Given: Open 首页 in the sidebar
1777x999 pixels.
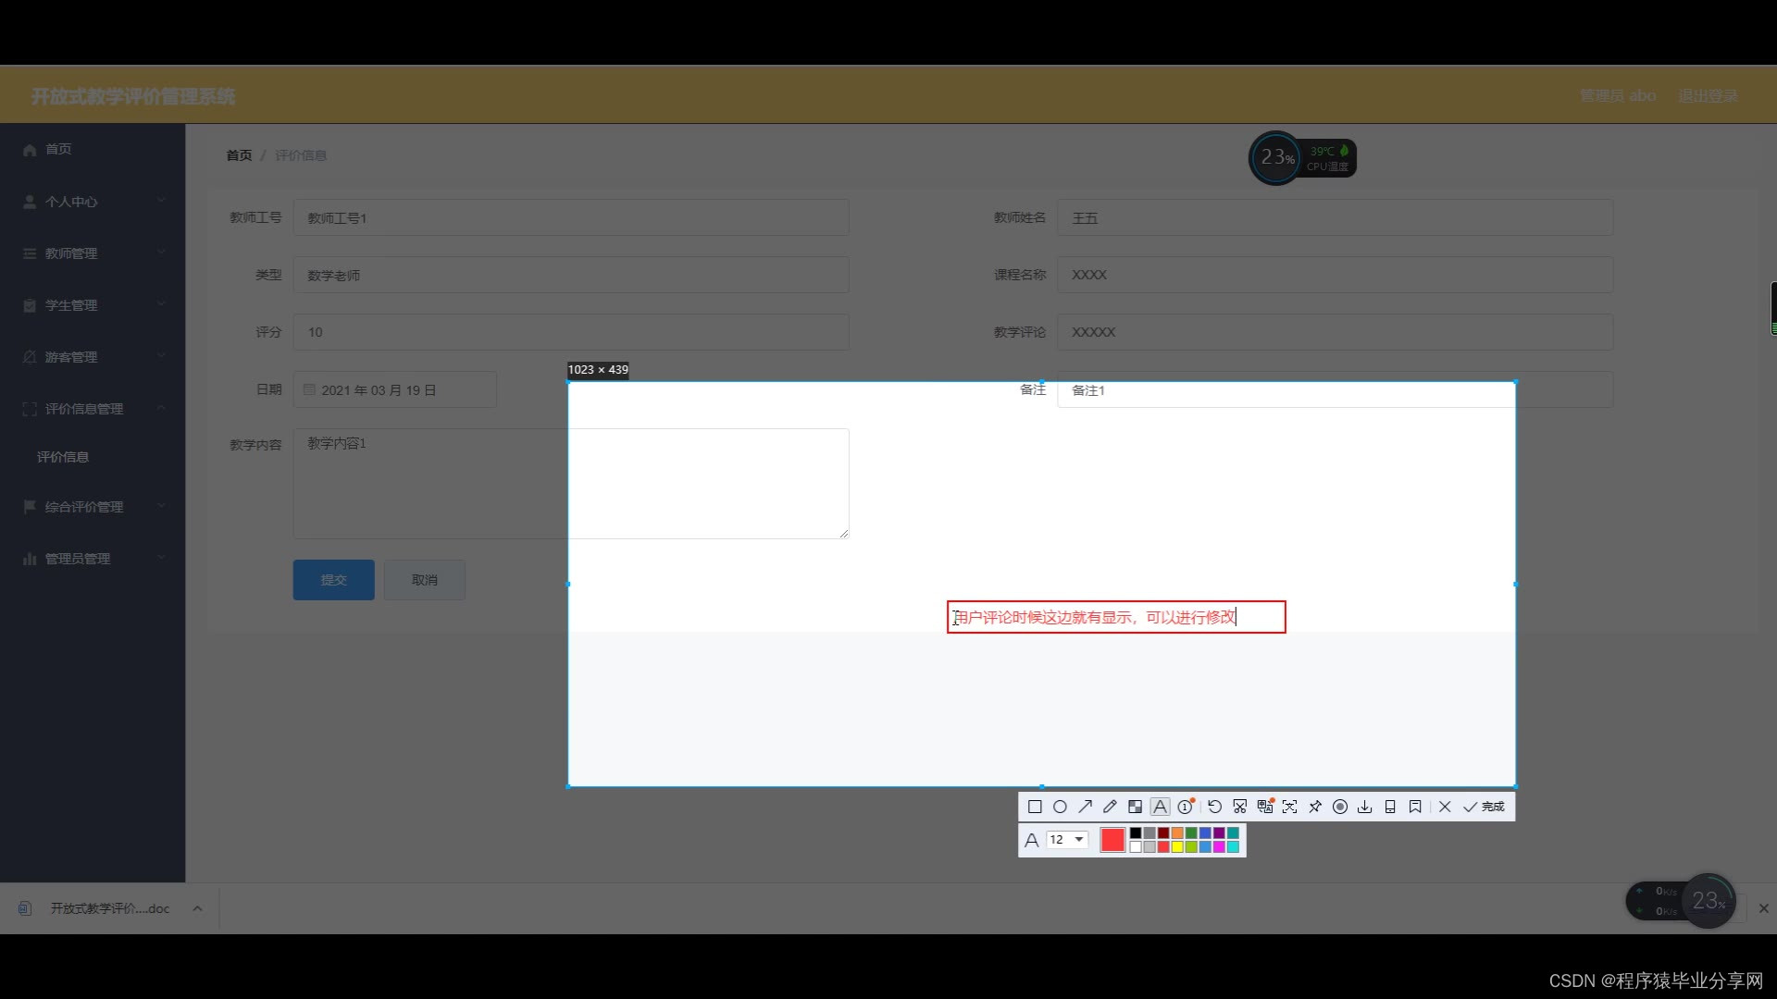Looking at the screenshot, I should coord(93,149).
